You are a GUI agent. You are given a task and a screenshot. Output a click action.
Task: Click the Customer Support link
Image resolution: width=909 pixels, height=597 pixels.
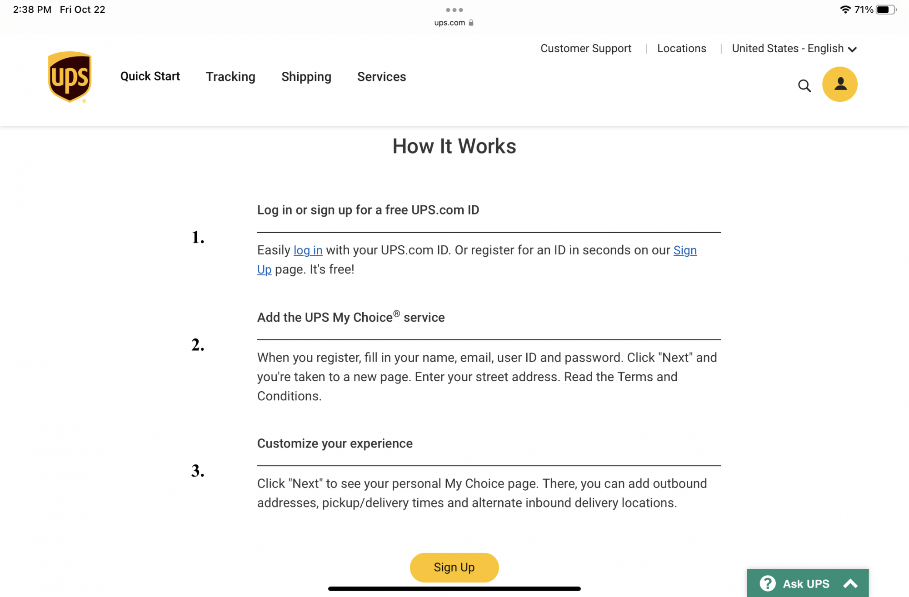(x=585, y=49)
